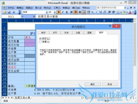Toggle Italic formatting
This screenshot has width=138, height=104.
[x=63, y=12]
